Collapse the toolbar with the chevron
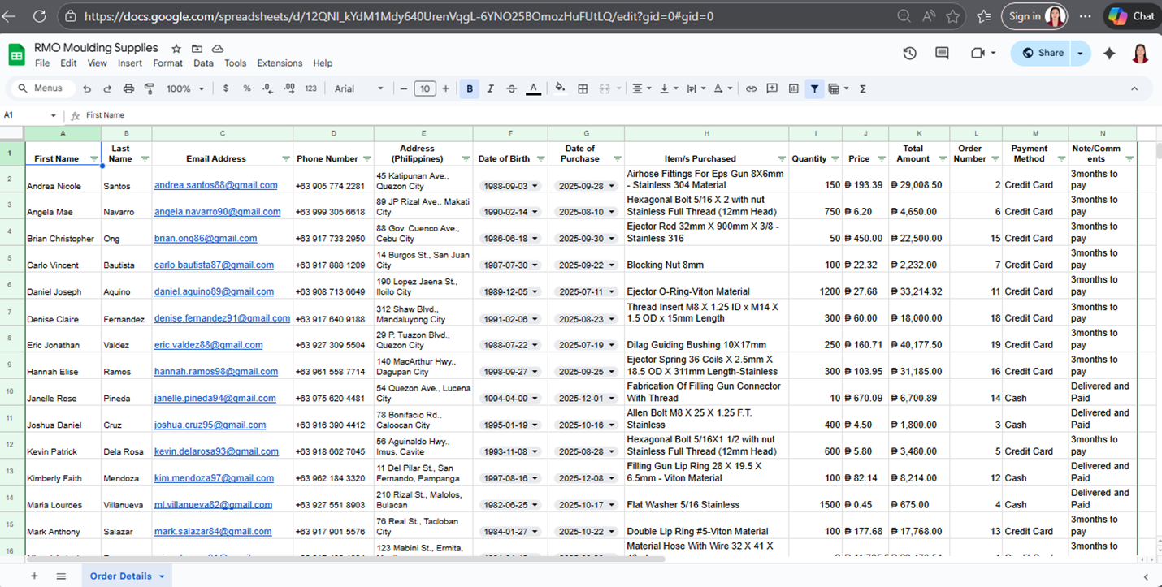The width and height of the screenshot is (1162, 587). (x=1134, y=88)
